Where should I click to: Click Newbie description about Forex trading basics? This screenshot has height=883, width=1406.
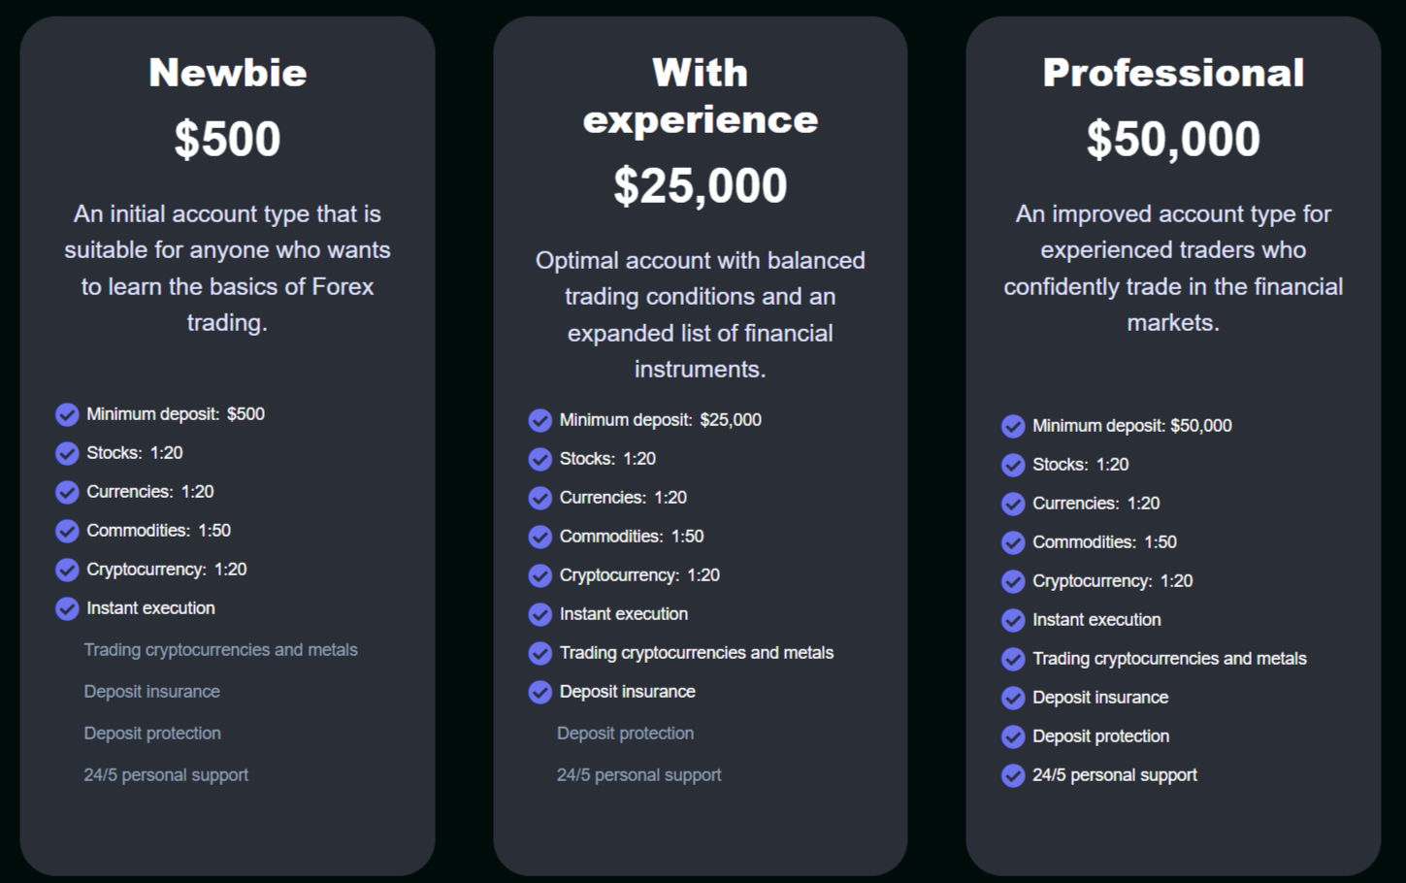[x=227, y=268]
